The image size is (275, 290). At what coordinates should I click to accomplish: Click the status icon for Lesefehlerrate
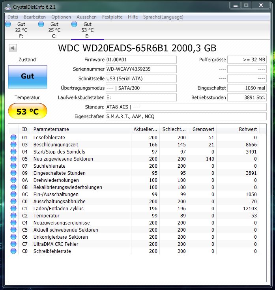13,137
